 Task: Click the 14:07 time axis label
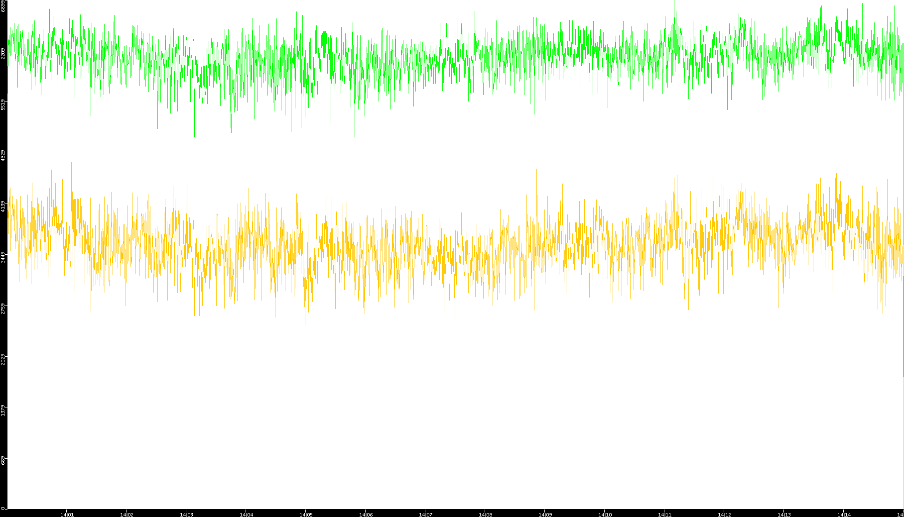point(425,515)
